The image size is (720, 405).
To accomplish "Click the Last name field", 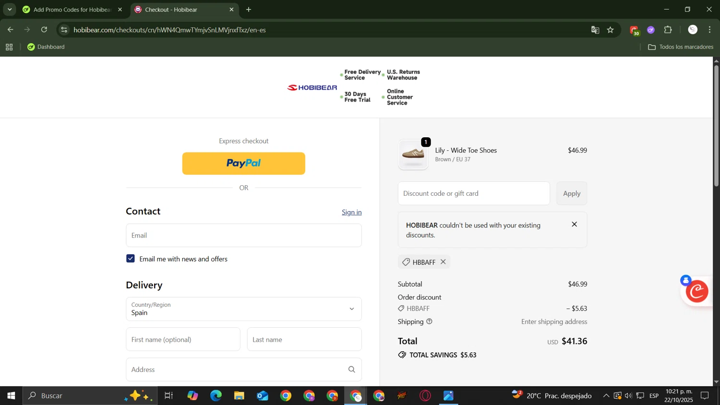I will click(304, 339).
